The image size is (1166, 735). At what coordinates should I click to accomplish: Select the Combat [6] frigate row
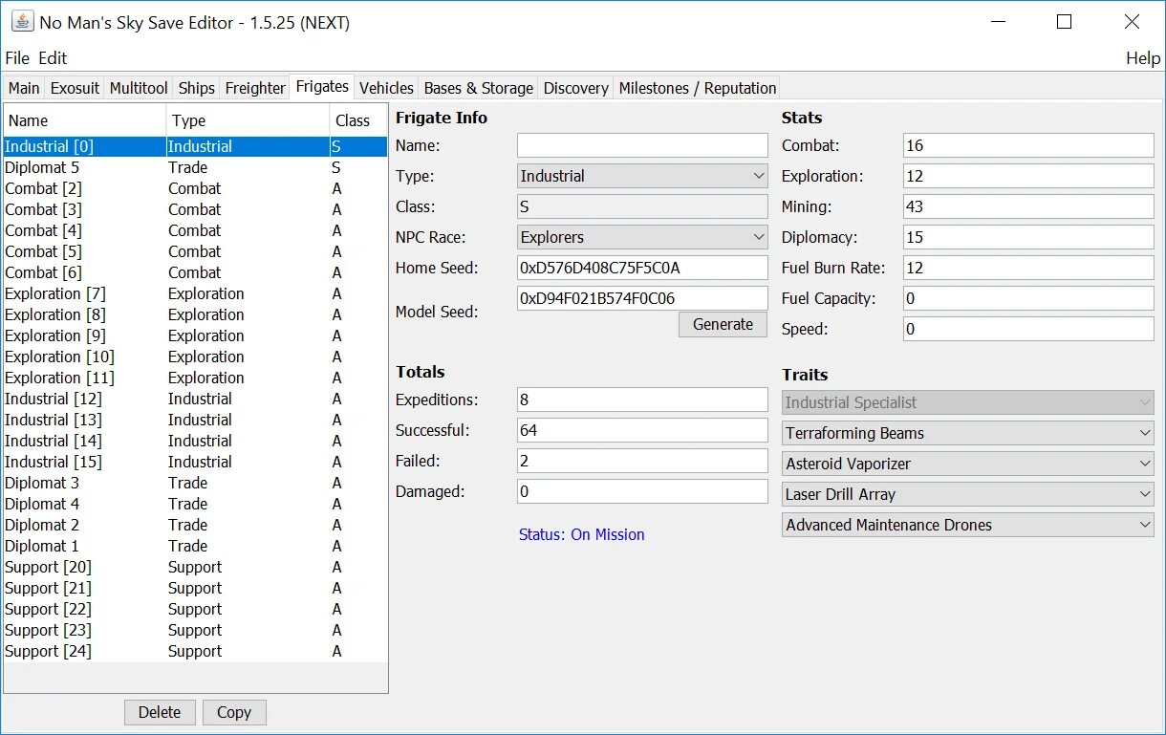pos(195,272)
